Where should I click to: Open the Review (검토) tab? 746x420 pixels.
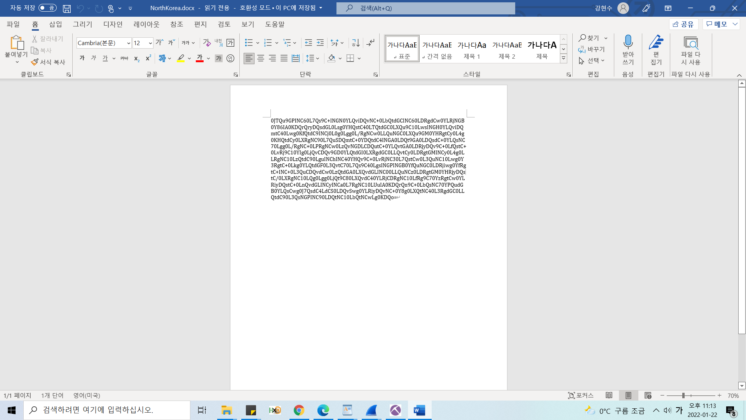(224, 24)
